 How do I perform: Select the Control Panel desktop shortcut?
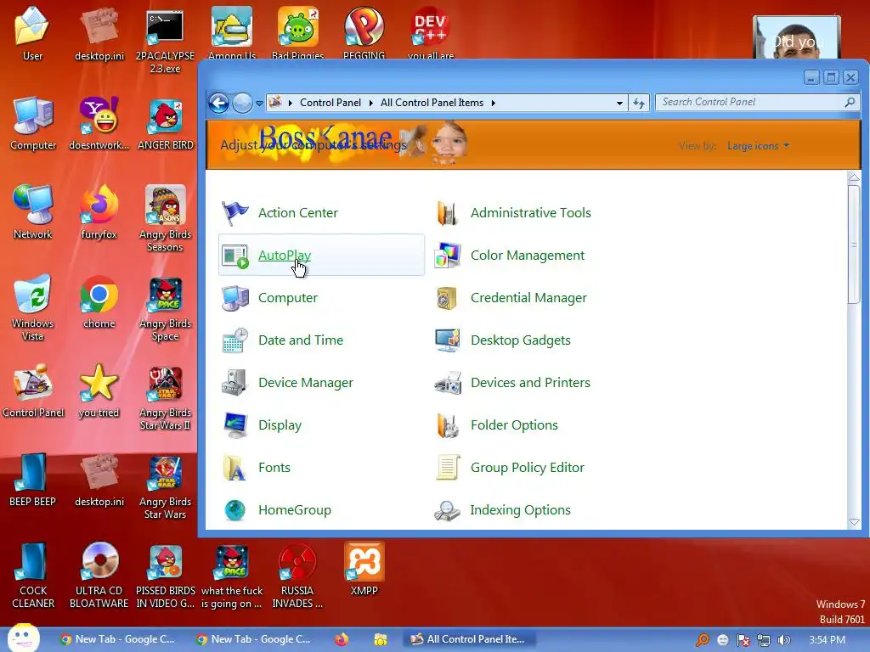click(x=33, y=391)
